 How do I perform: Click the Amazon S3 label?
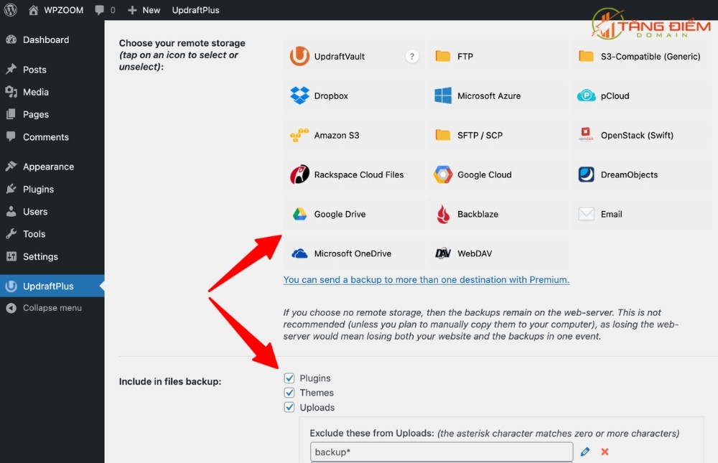(x=337, y=135)
